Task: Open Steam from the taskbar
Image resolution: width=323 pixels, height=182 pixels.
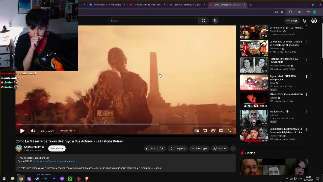Action: (x=37, y=179)
